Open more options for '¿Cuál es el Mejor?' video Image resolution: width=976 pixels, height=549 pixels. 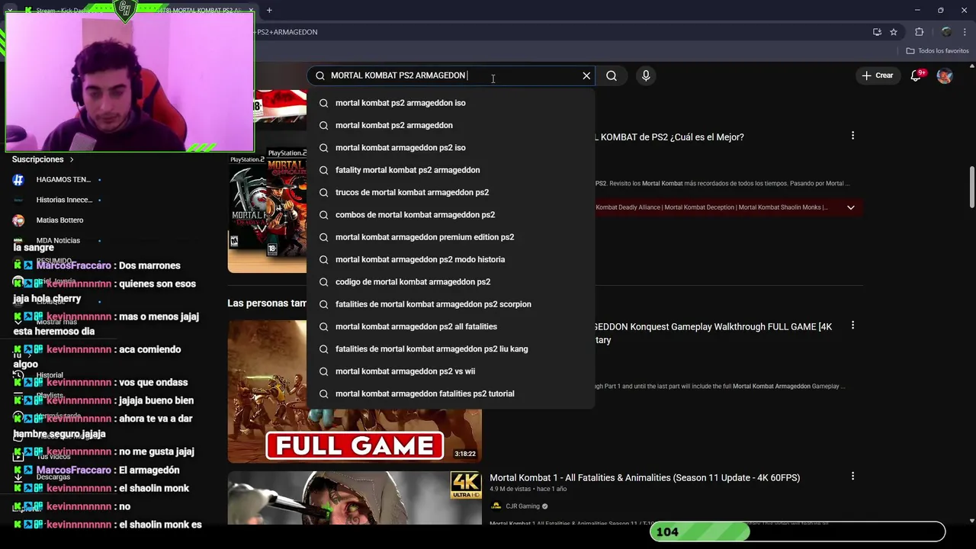(x=852, y=136)
